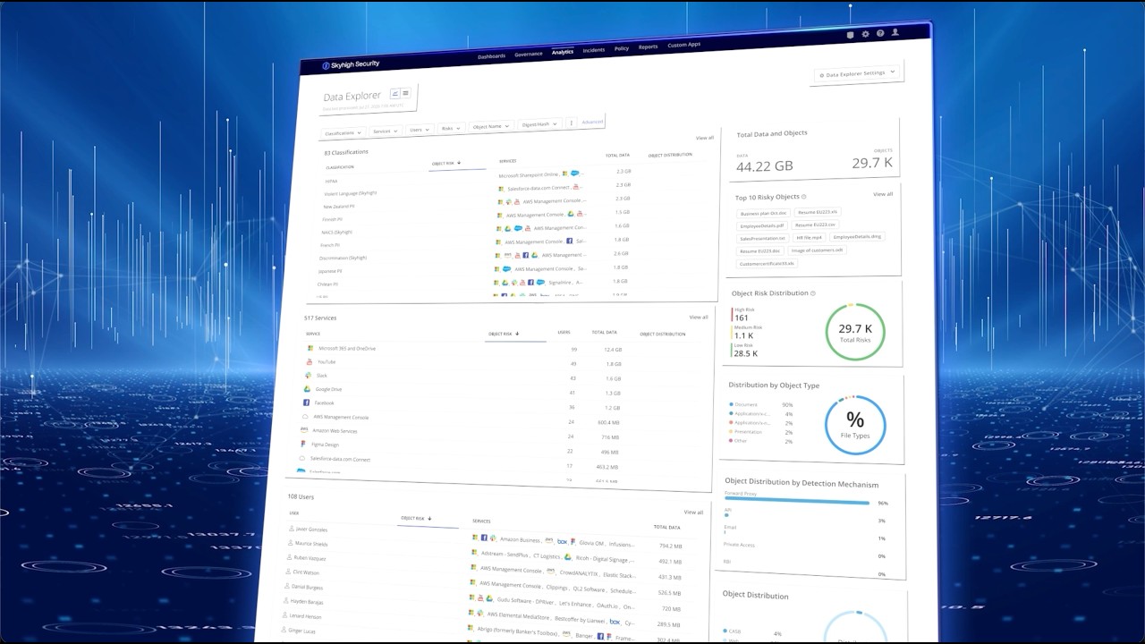Open the Governance menu
Screen dimensions: 1145x644
pos(528,55)
